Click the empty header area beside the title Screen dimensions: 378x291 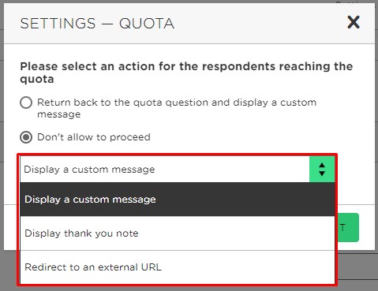[x=260, y=24]
